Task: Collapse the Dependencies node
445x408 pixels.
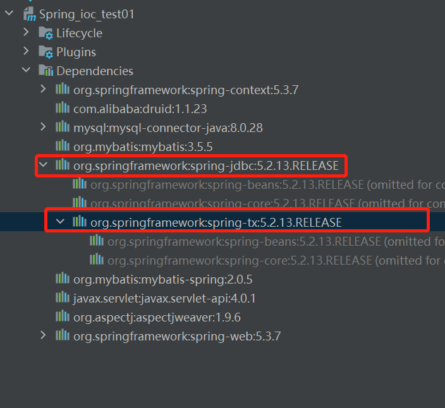Action: pos(26,69)
